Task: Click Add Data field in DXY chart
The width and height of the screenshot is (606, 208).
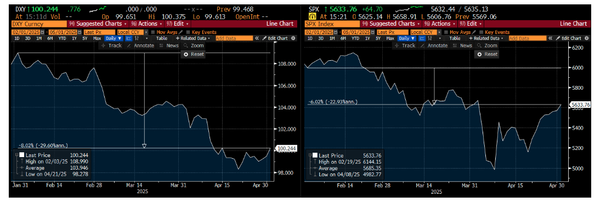Action: point(234,38)
